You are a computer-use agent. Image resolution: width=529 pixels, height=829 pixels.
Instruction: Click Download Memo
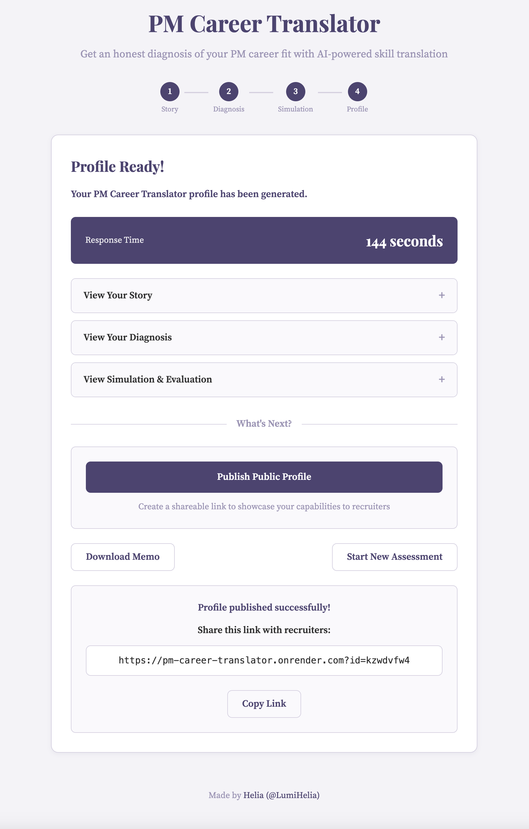click(123, 557)
